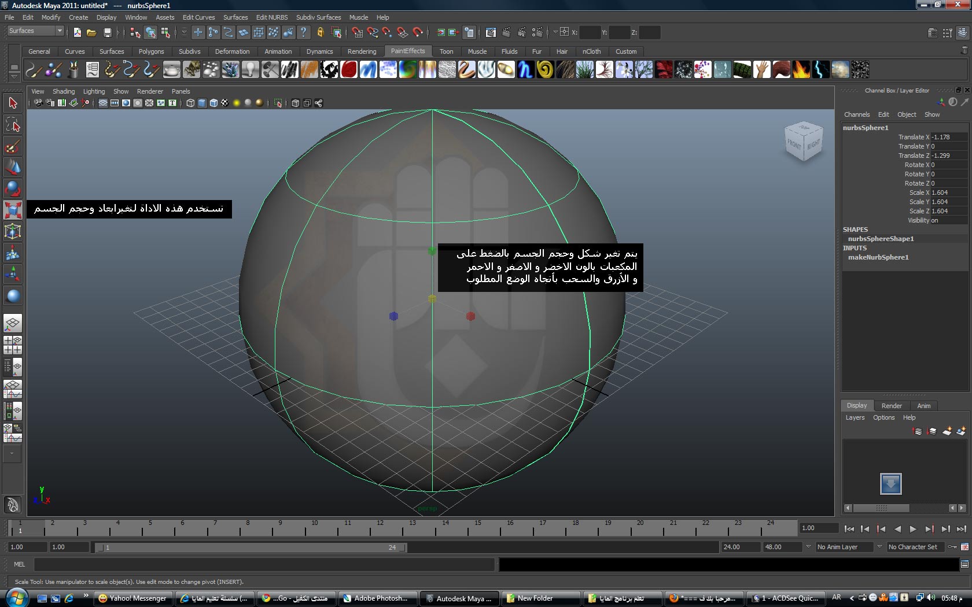The width and height of the screenshot is (972, 607).
Task: Toggle smooth shade all in the viewport
Action: point(202,103)
